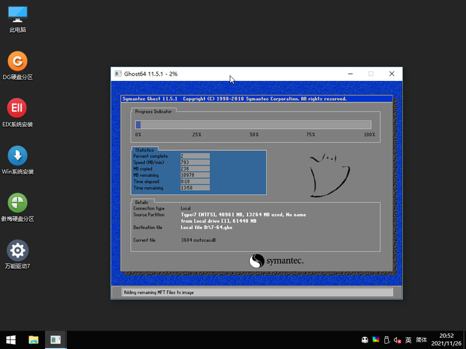Click the USB device tray icon
This screenshot has height=349, width=466.
tap(387, 340)
